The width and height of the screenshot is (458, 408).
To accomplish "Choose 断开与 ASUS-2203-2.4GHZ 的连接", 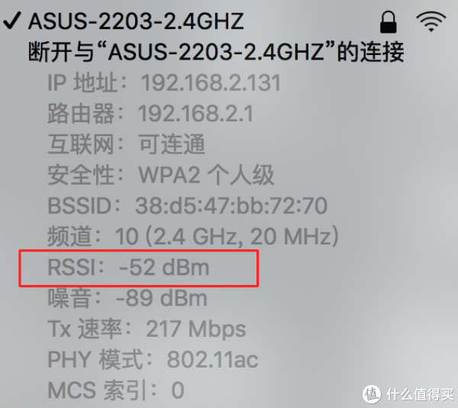I will pos(216,52).
